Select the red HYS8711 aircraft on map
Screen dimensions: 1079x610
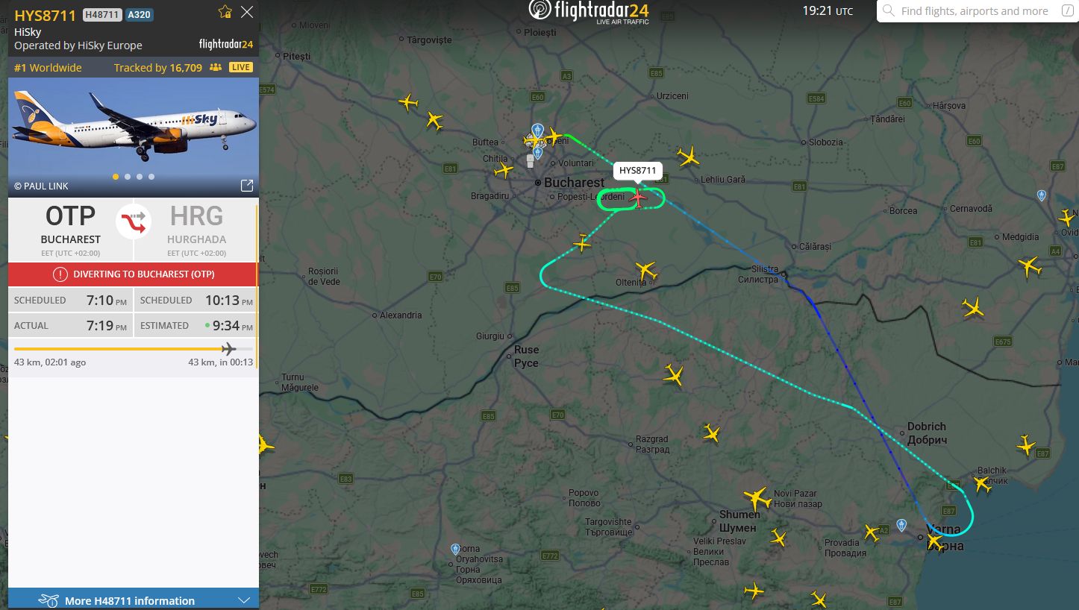point(638,197)
